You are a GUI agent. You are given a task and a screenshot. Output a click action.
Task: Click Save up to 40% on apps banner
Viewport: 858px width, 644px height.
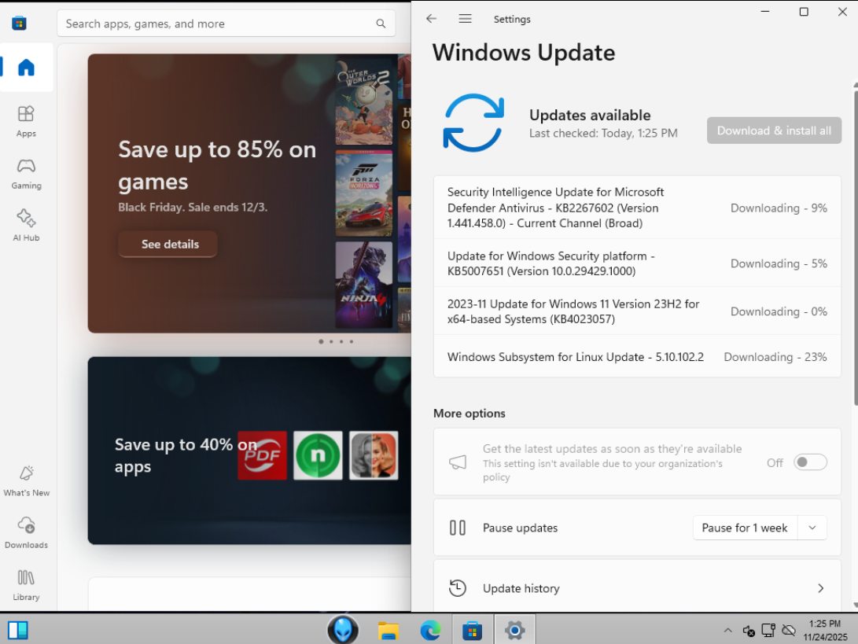[x=249, y=451]
